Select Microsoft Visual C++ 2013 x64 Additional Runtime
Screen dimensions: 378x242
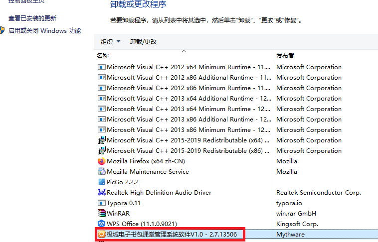coord(189,99)
